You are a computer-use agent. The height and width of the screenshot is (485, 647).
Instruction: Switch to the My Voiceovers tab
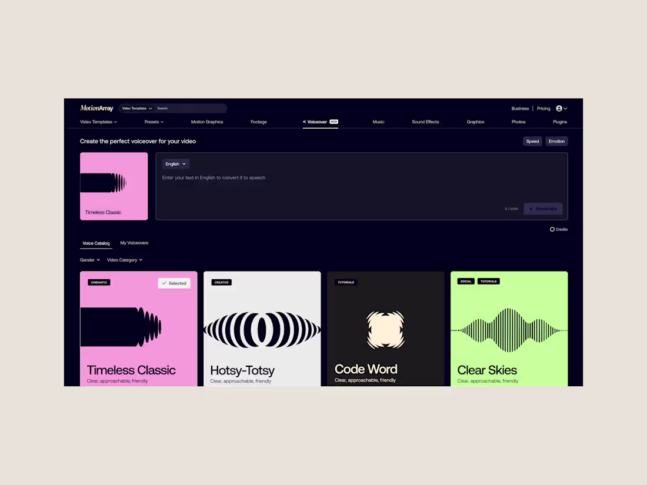134,243
